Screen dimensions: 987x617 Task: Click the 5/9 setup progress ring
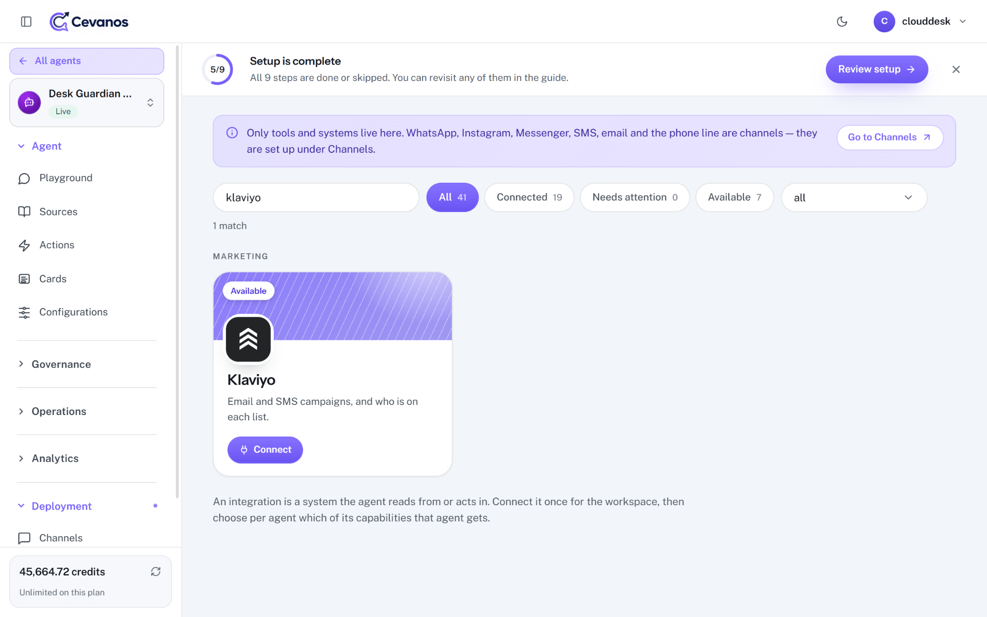pyautogui.click(x=217, y=69)
